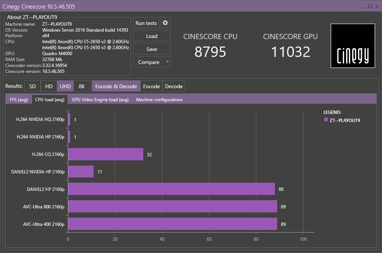Click the Run tests button
This screenshot has width=382, height=253.
click(x=146, y=23)
